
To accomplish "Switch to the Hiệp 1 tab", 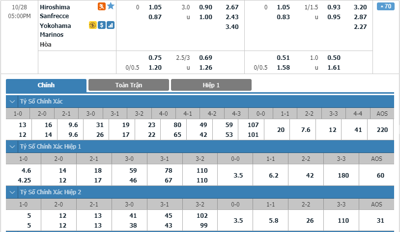I will click(x=211, y=85).
